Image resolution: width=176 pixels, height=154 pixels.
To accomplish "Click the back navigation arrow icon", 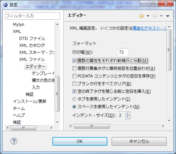I will [x=142, y=16].
